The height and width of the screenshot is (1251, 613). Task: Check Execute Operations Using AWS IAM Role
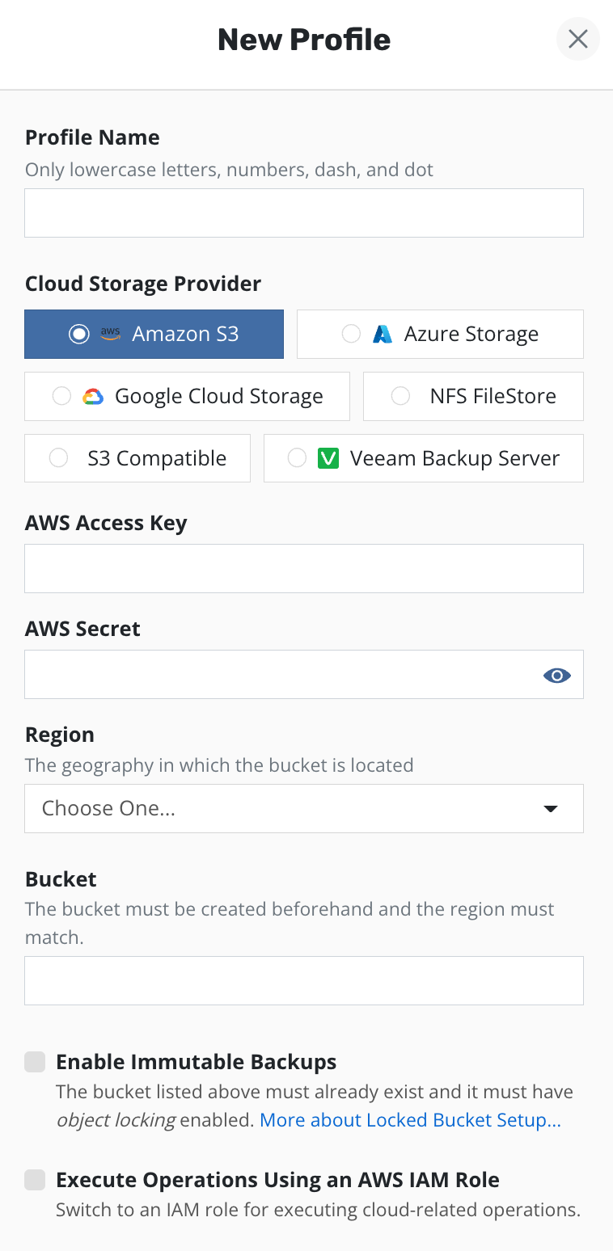point(35,1181)
